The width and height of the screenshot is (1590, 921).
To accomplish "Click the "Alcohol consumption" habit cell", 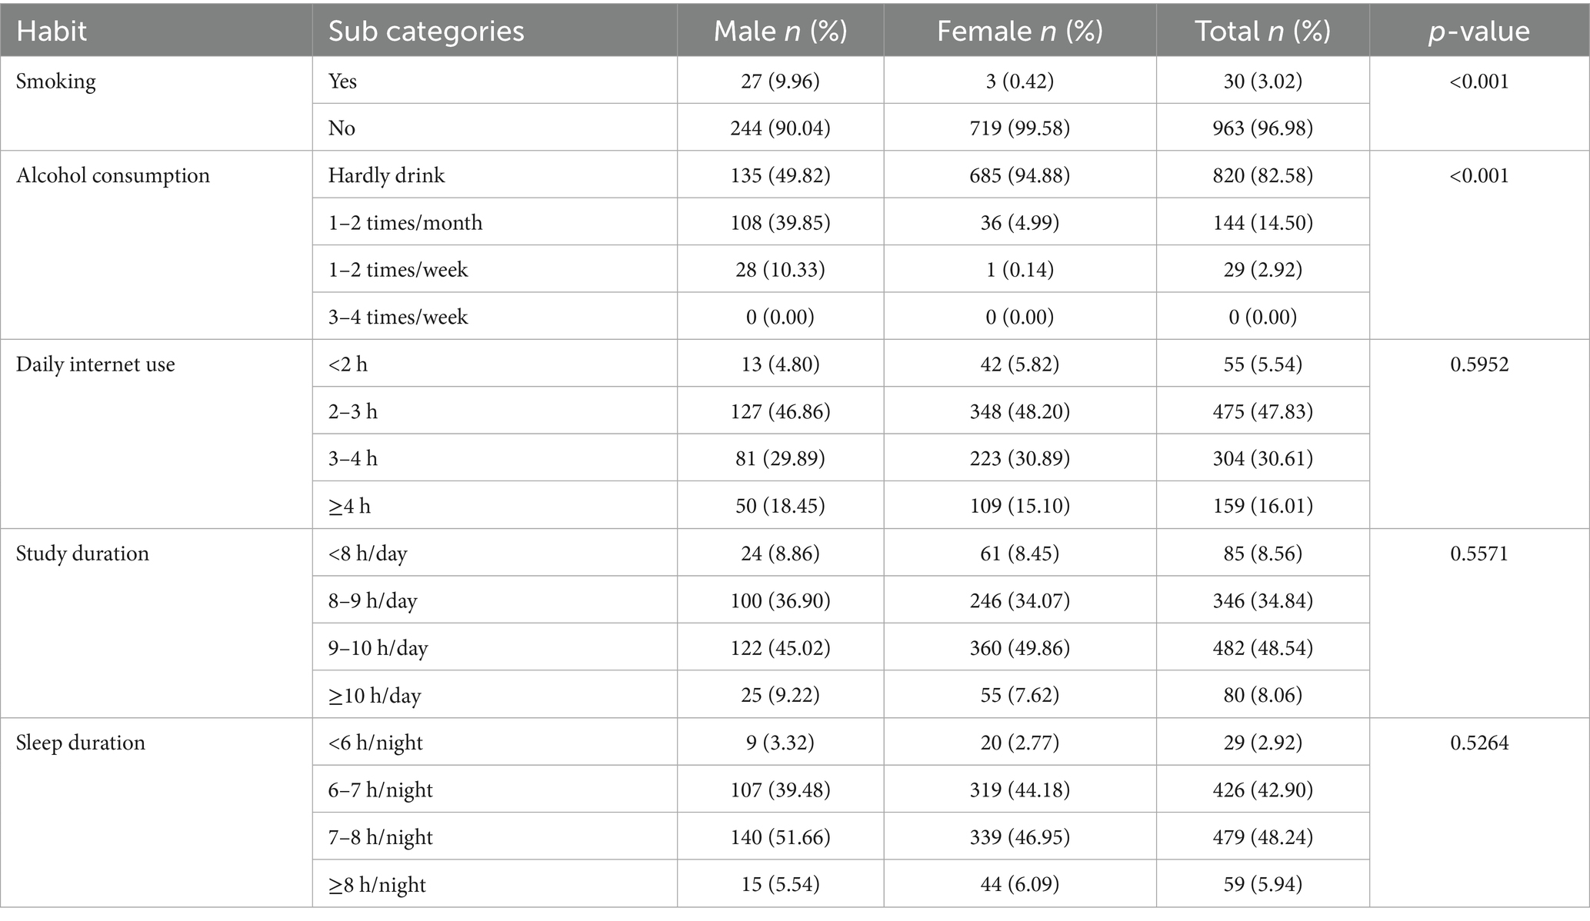I will (x=113, y=175).
